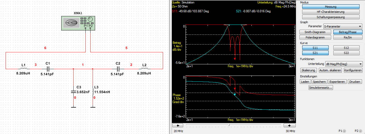The width and height of the screenshot is (365, 134).
Task: Click the P1 port indicator
Action: 344,131
